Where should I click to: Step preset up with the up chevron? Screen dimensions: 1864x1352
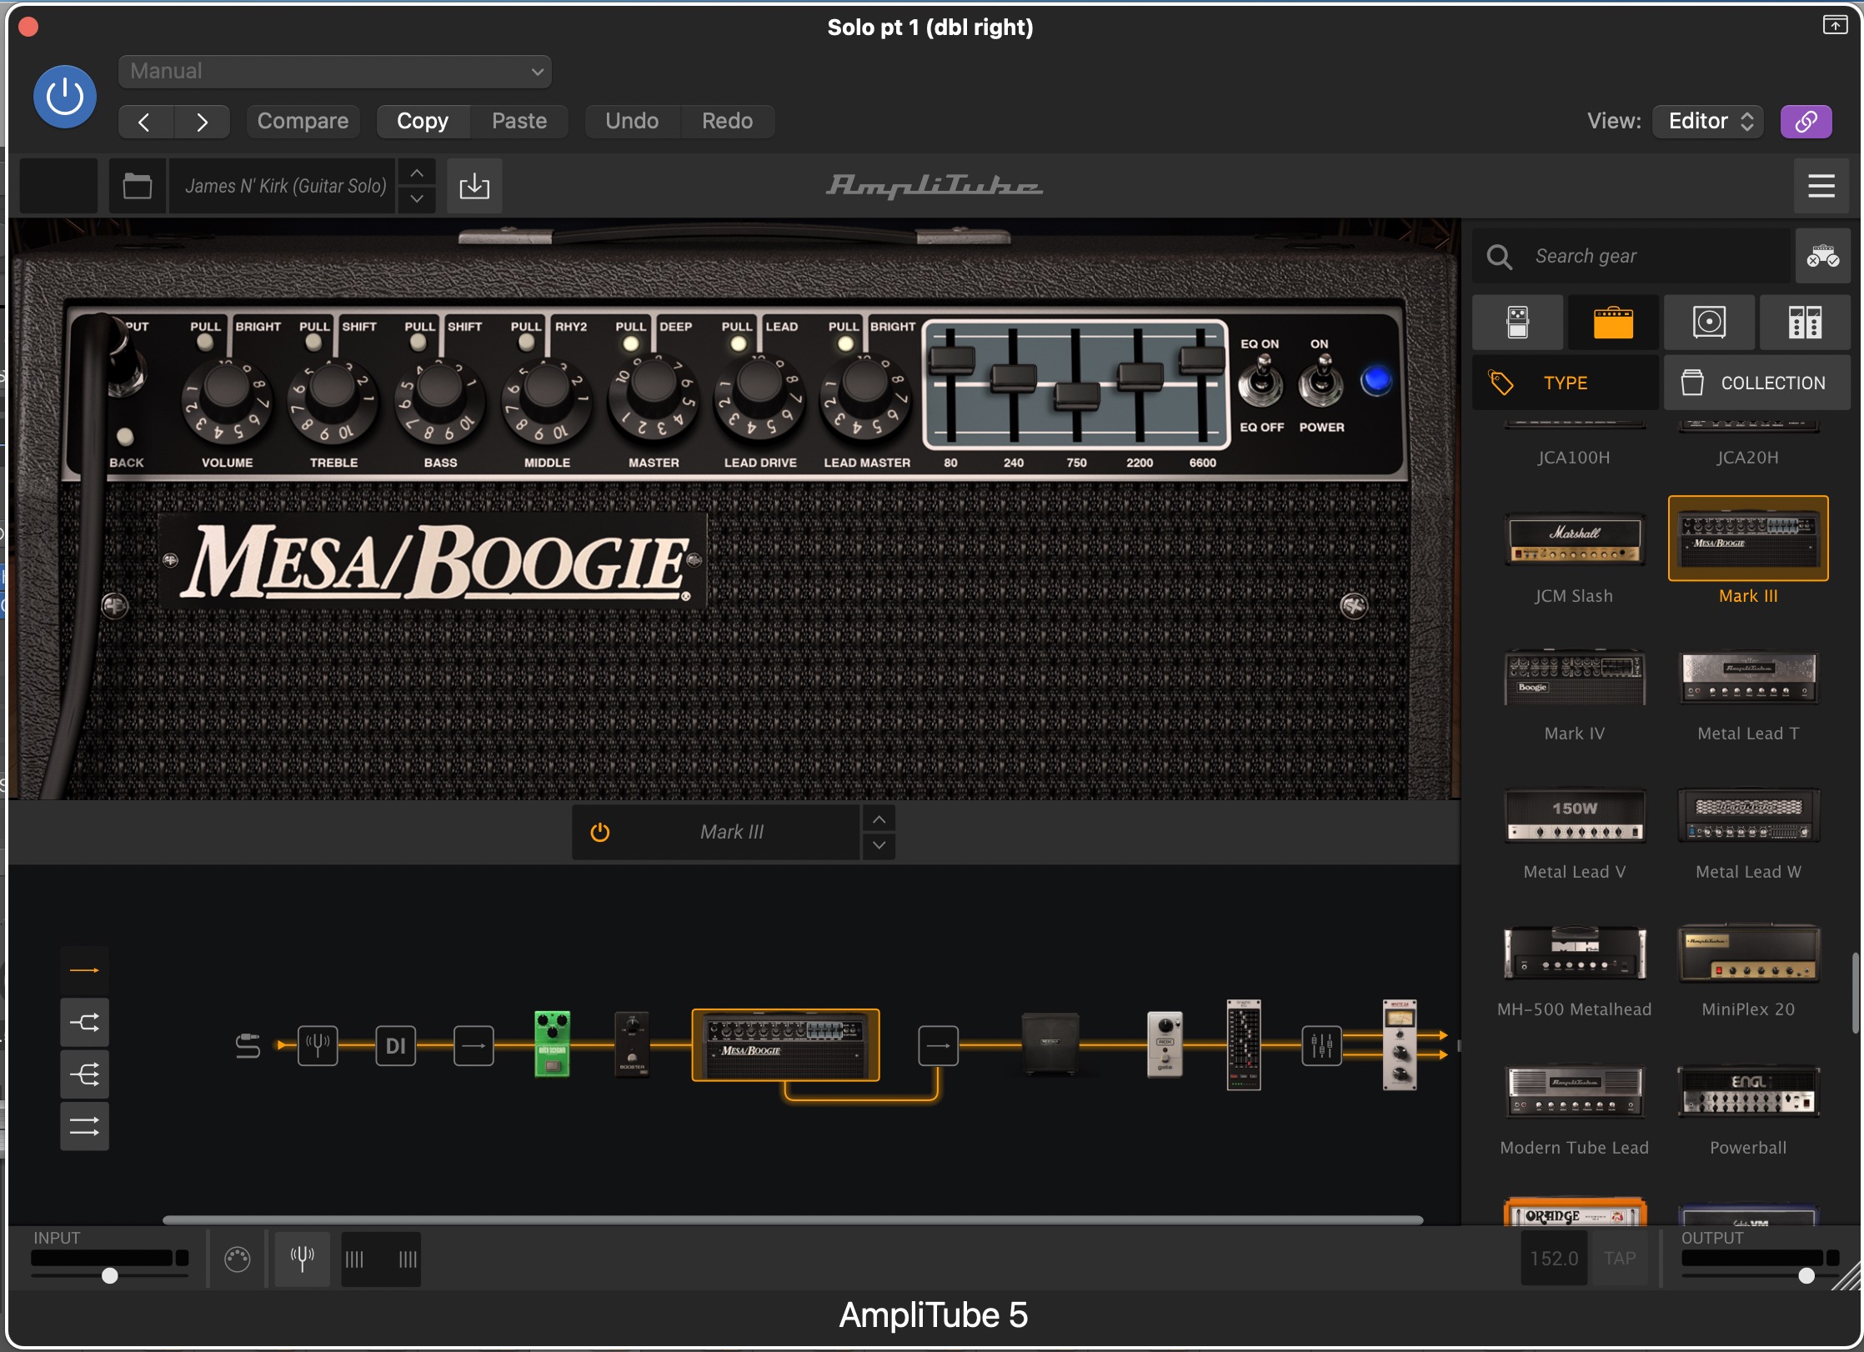[417, 173]
